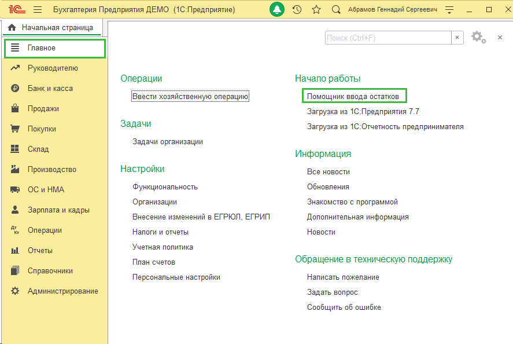Click the Поиск (Ctrl+F) search field

tap(388, 38)
